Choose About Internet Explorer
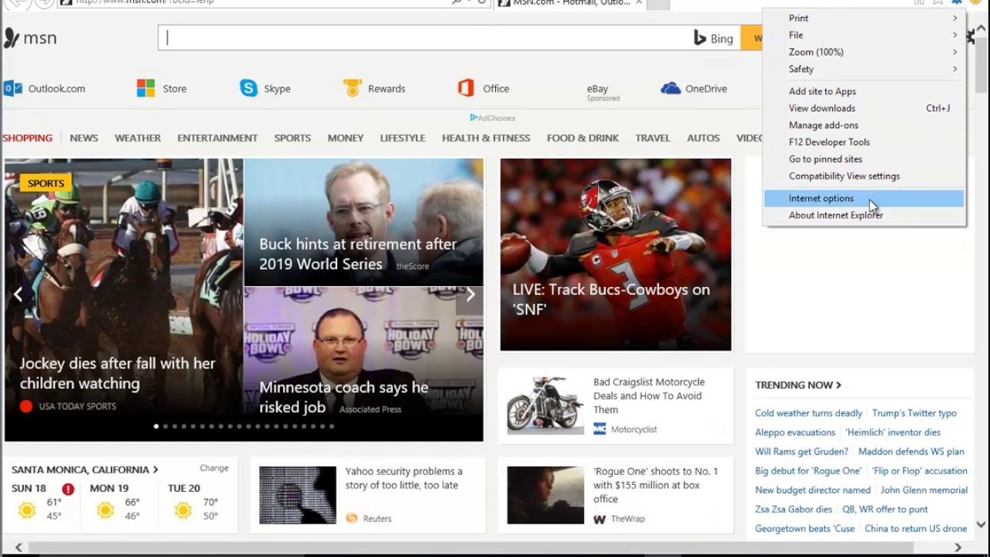 [x=864, y=216]
